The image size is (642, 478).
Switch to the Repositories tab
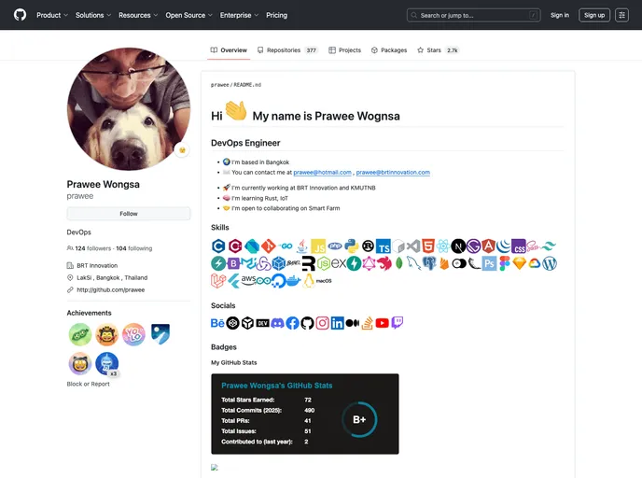click(287, 50)
